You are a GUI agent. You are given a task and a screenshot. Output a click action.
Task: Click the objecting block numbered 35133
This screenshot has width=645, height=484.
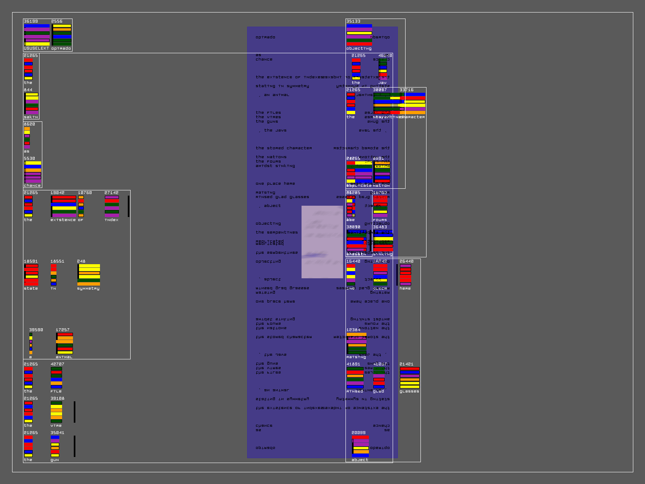359,35
